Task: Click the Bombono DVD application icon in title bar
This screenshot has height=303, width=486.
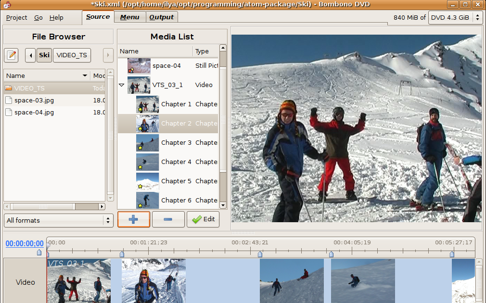Action: (7, 4)
